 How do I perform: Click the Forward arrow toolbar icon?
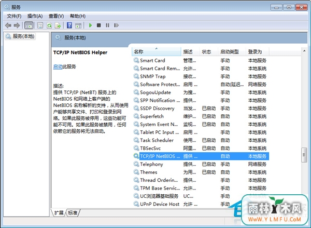pos(17,25)
